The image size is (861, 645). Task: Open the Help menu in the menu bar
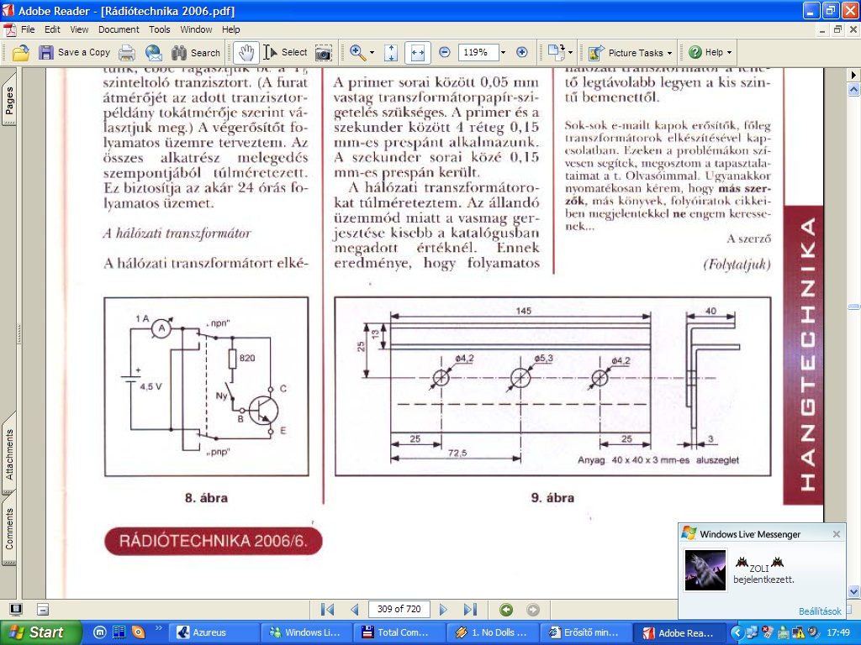click(x=230, y=29)
